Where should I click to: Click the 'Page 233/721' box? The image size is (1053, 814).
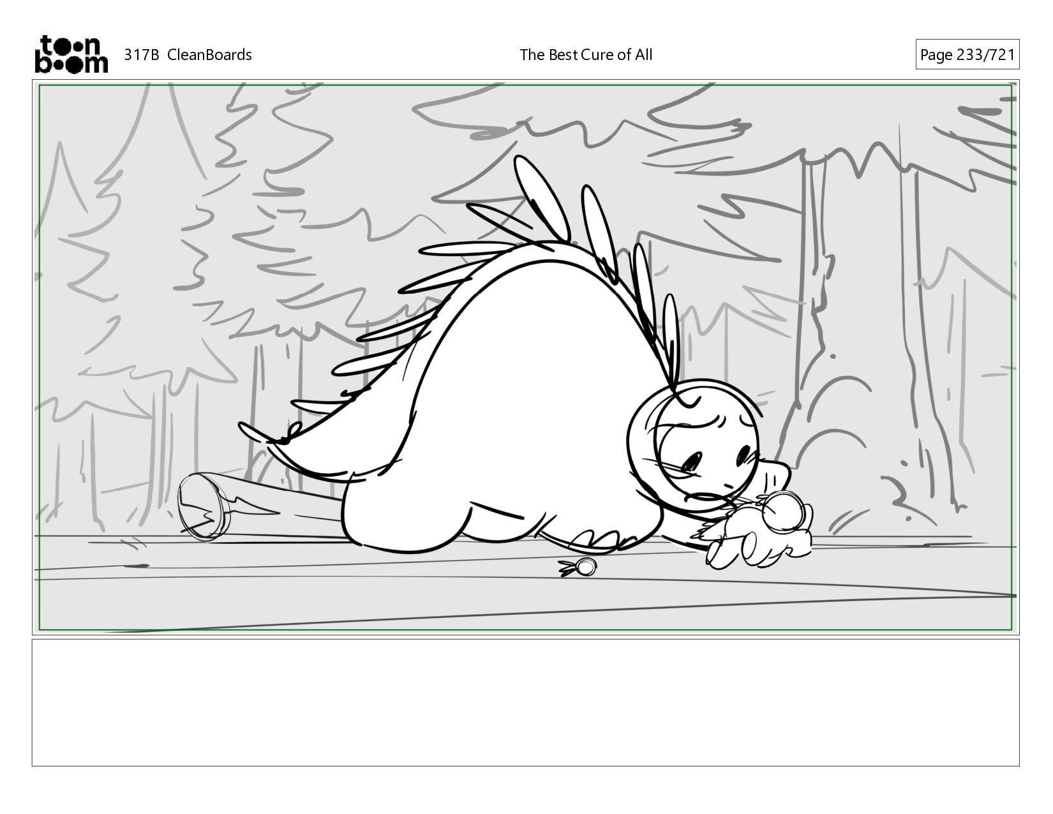pyautogui.click(x=967, y=55)
